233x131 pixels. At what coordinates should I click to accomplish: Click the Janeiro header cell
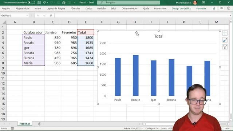pos(53,32)
